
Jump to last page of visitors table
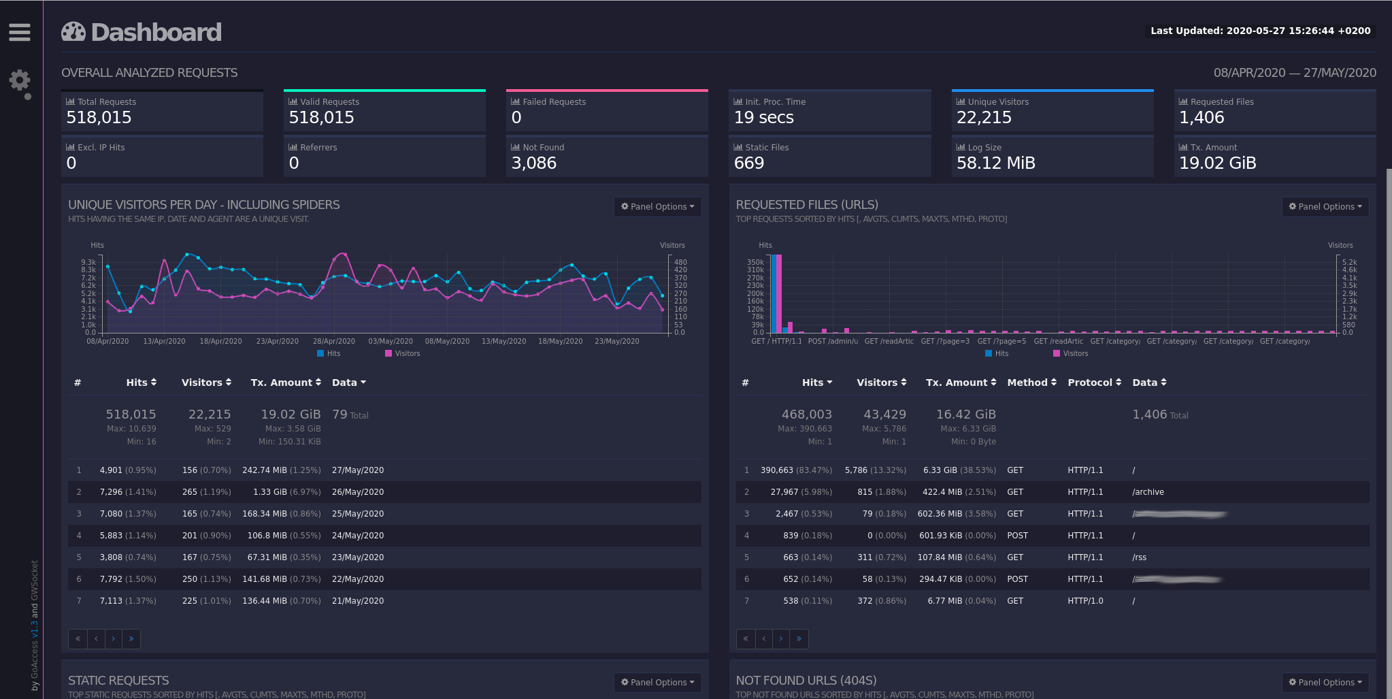pyautogui.click(x=131, y=638)
